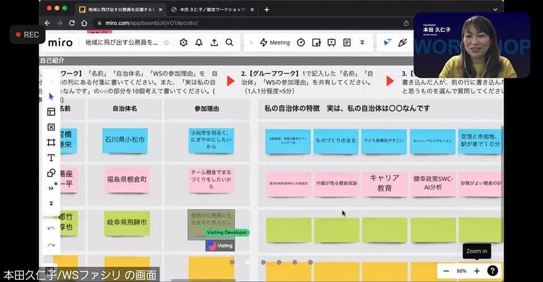543x282 pixels.
Task: Click the 自治体名 column header
Action: [124, 109]
